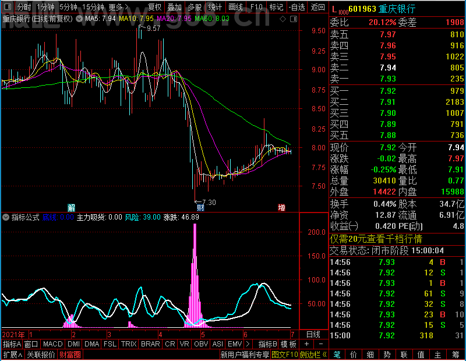Select the 筹 chip-distribution tab
The image size is (466, 361).
tap(456, 355)
